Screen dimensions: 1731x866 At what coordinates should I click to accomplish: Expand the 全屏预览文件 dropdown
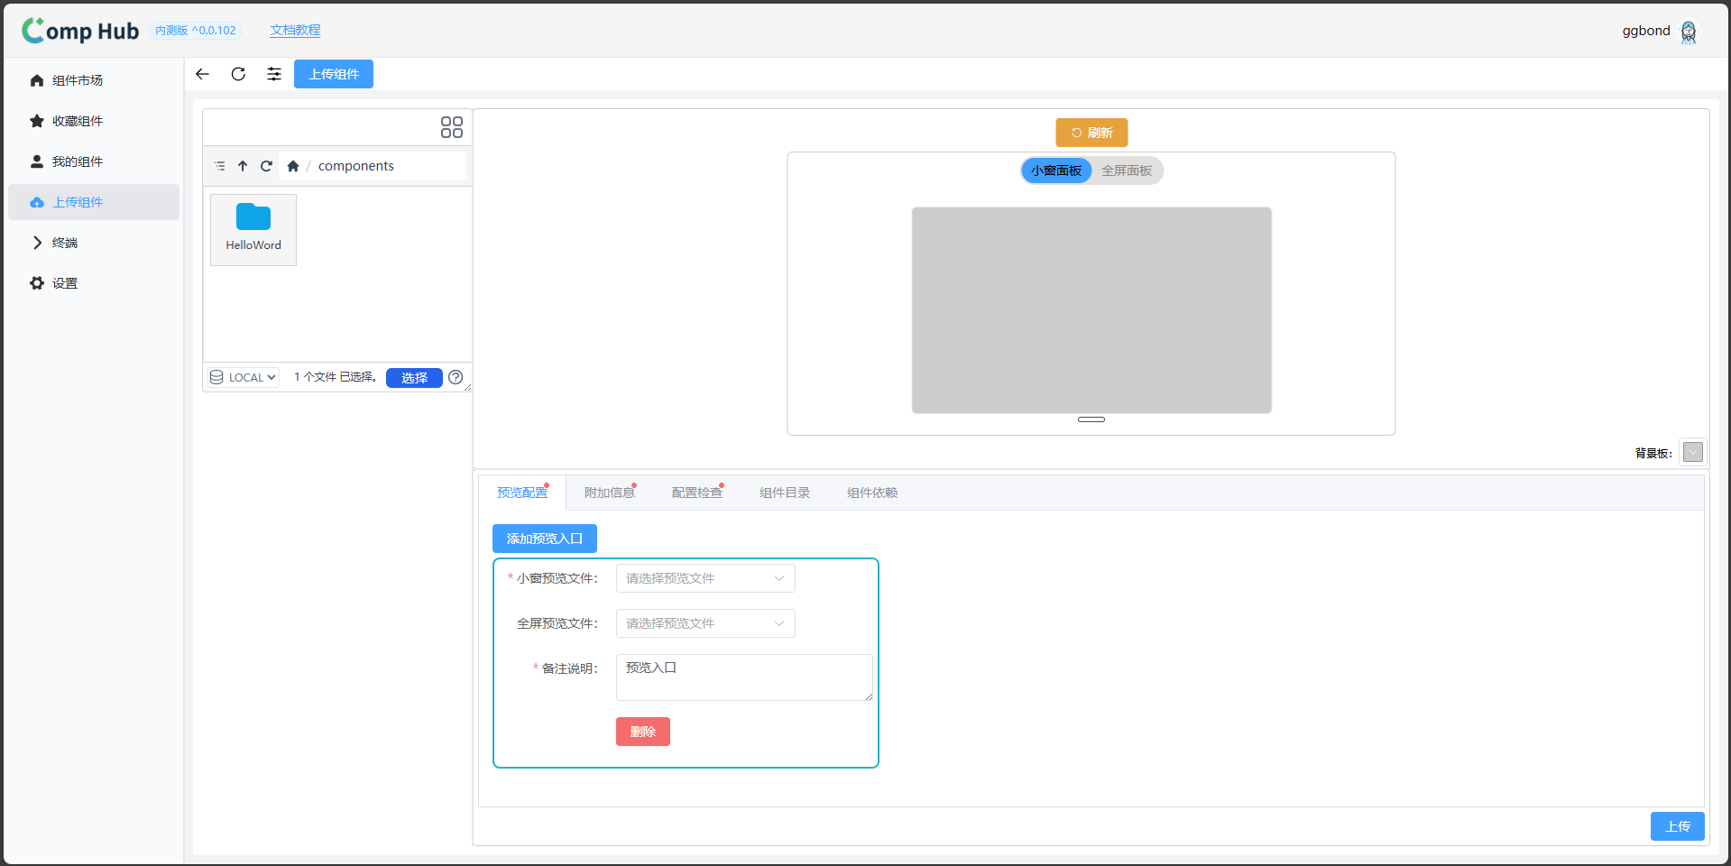tap(704, 623)
